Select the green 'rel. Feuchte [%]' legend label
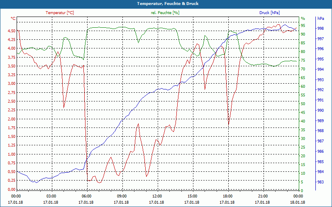 coord(165,13)
